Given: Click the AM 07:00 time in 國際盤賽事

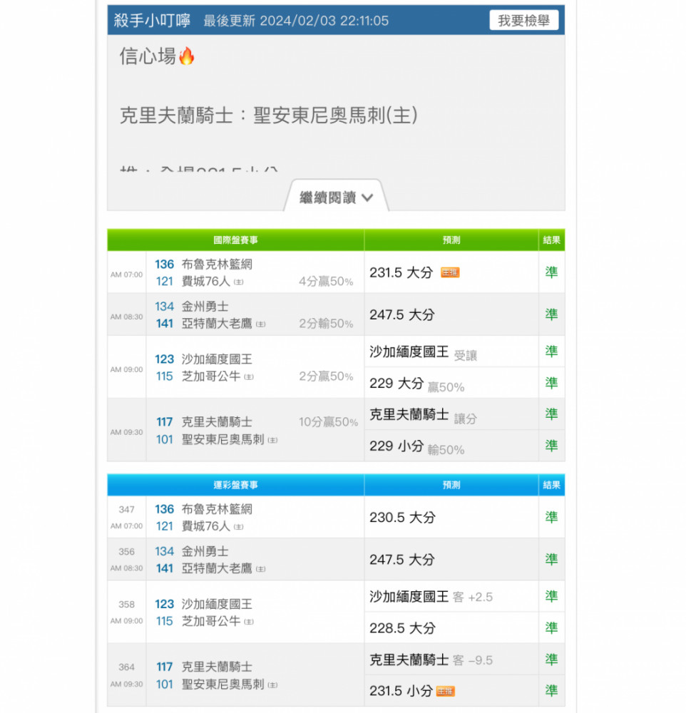Looking at the screenshot, I should [126, 275].
